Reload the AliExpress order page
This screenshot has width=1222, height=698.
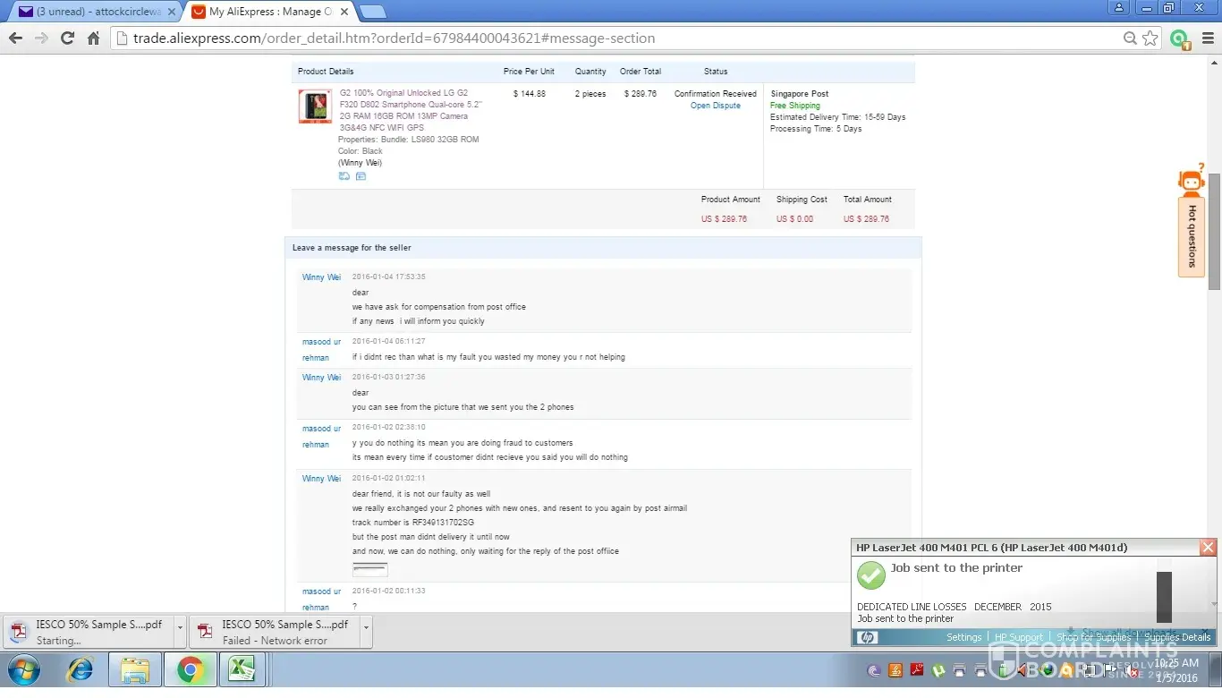[67, 38]
